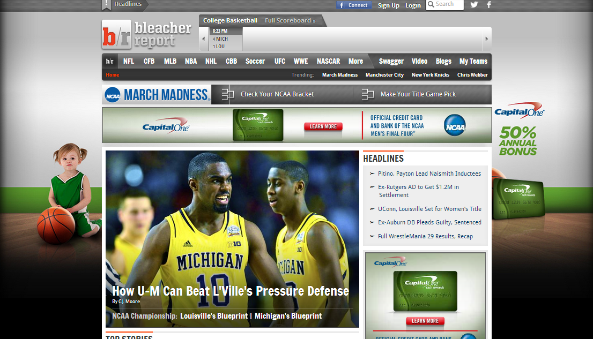The height and width of the screenshot is (339, 593).
Task: Click the NCAA March Madness logo
Action: tap(157, 94)
